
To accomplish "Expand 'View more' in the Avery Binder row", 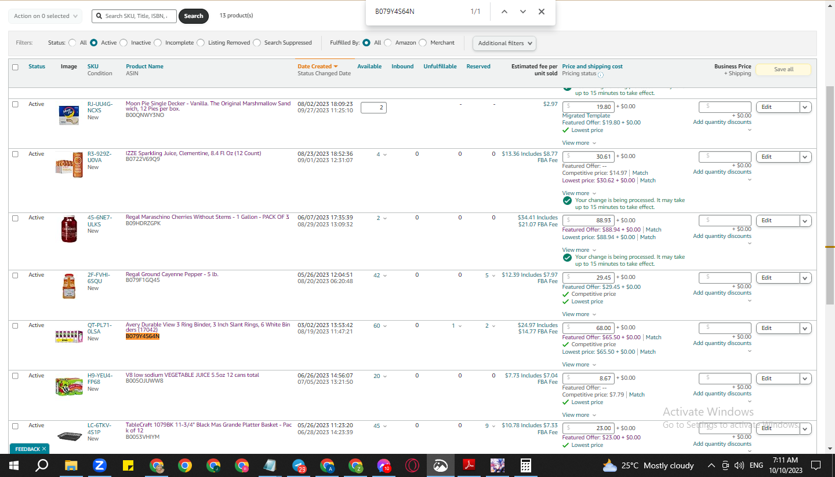I will [x=579, y=365].
